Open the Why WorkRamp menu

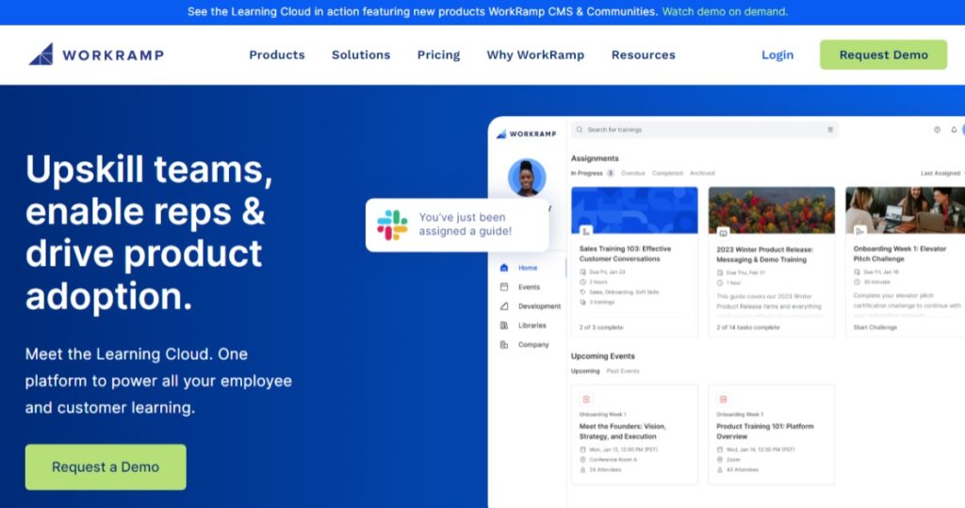coord(535,55)
